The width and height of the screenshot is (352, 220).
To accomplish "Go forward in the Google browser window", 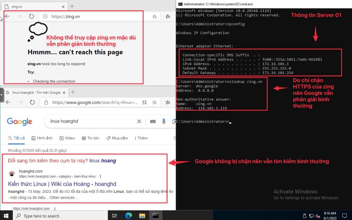I will [20, 102].
